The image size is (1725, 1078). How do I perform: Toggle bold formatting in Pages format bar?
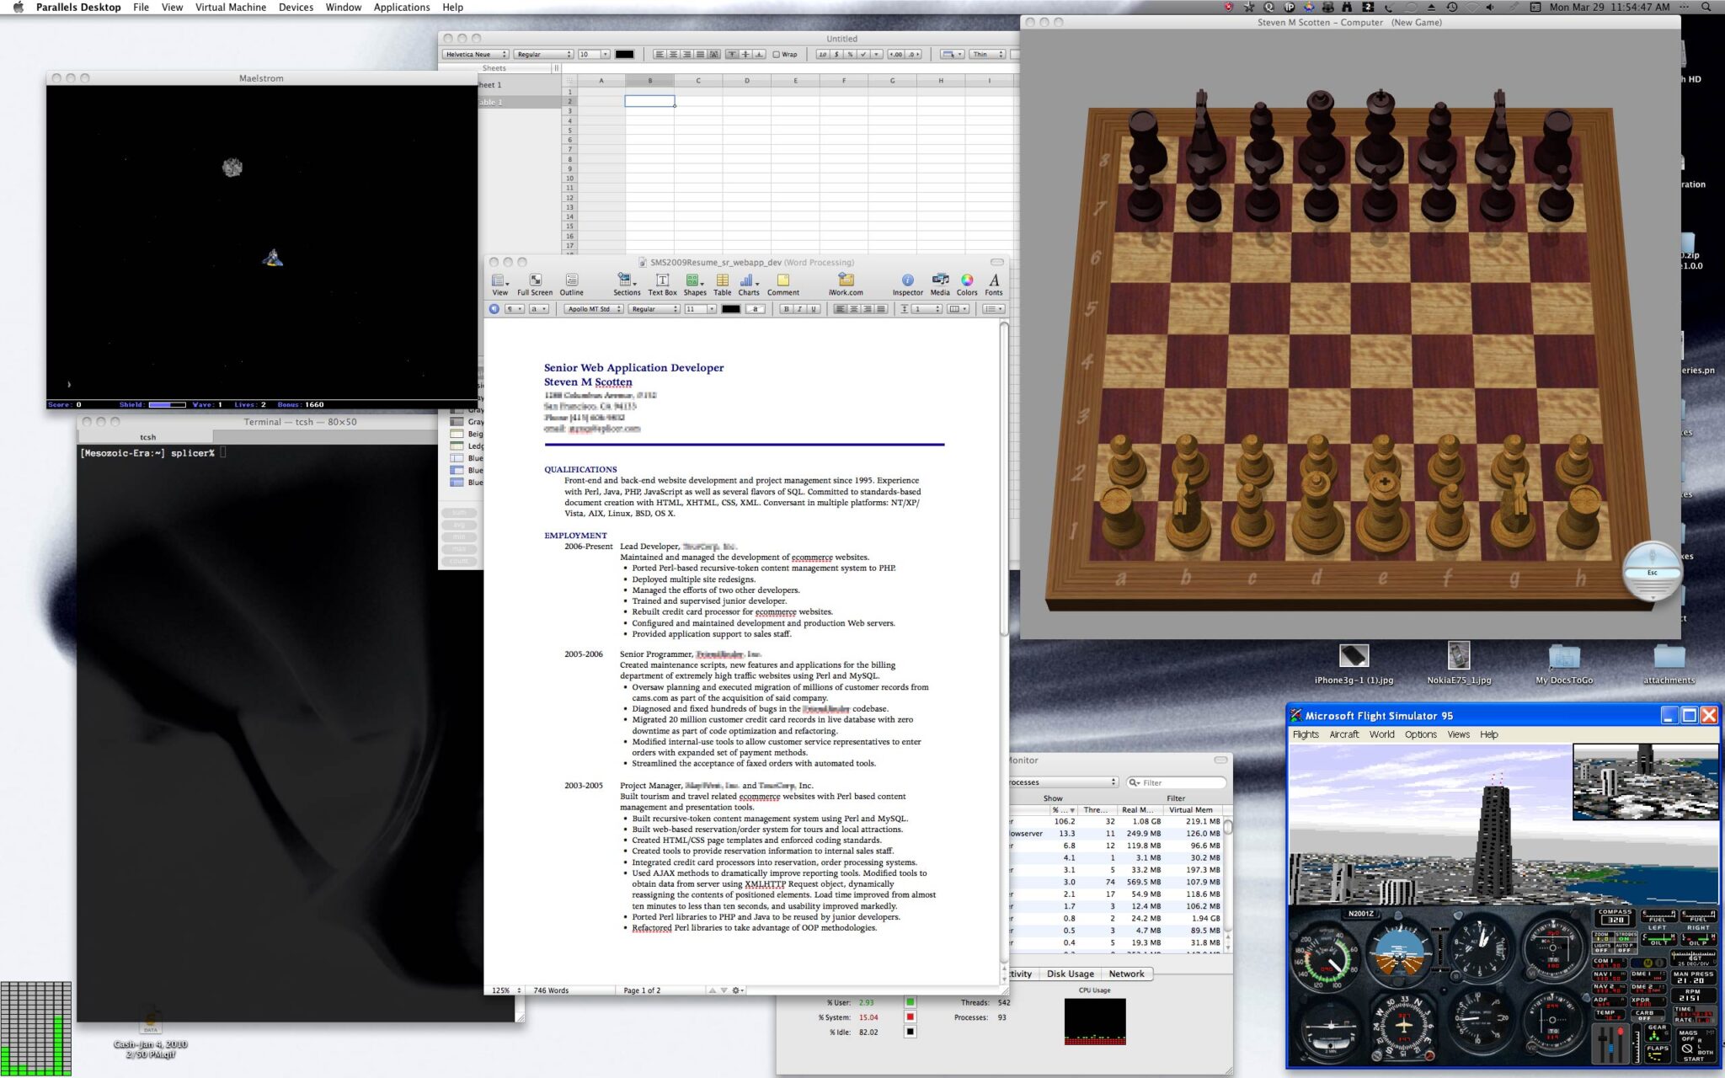(787, 309)
